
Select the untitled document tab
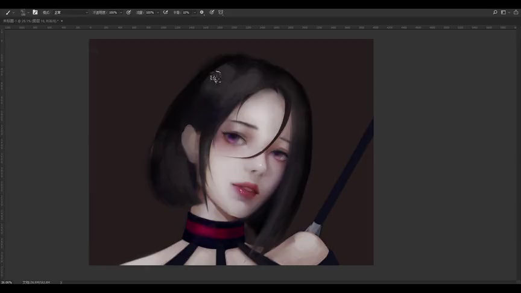[x=30, y=21]
